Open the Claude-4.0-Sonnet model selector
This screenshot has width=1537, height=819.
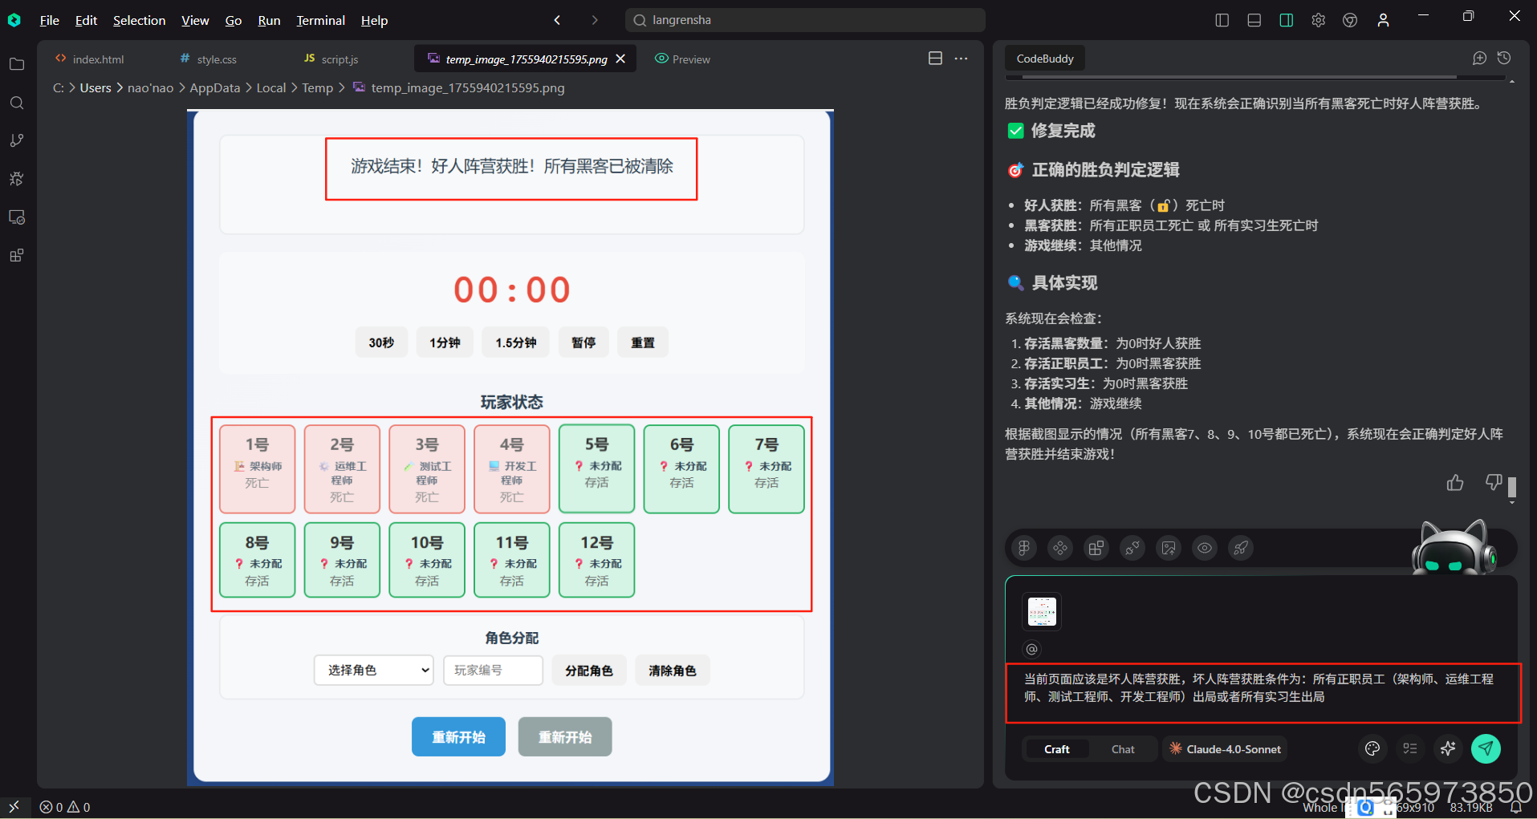tap(1225, 748)
